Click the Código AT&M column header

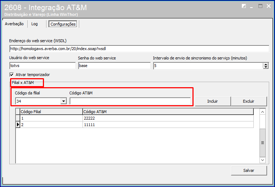tap(168, 112)
